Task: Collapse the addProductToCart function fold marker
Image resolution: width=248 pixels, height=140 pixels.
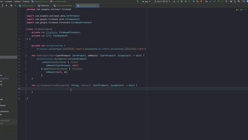Action: click(26, 56)
